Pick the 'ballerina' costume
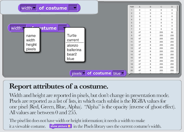 point(74,50)
